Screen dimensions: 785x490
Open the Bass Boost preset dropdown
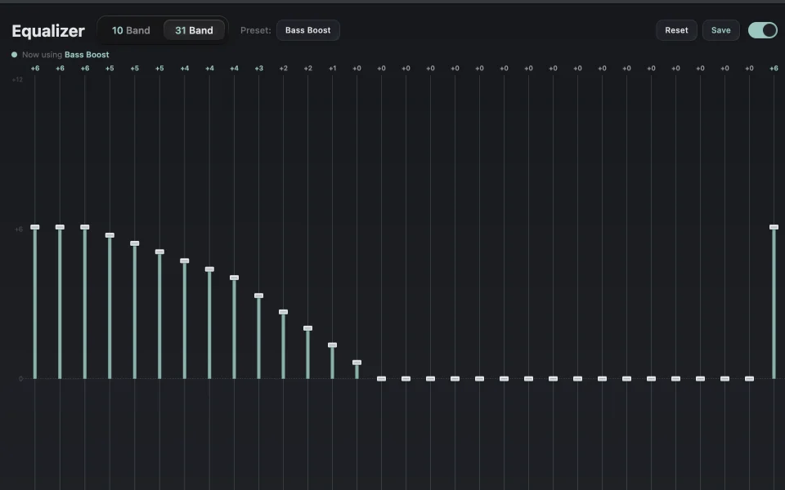pyautogui.click(x=308, y=30)
